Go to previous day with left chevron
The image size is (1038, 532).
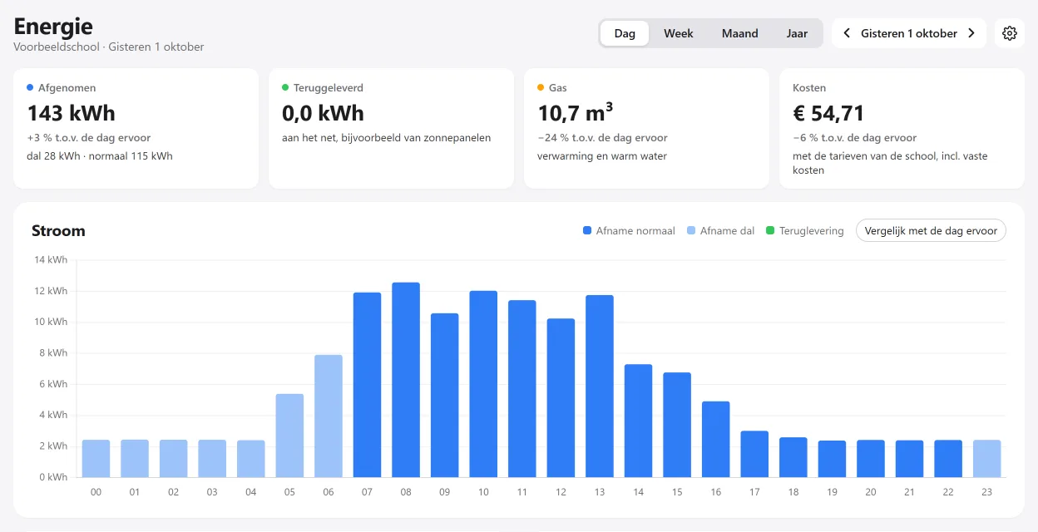847,33
